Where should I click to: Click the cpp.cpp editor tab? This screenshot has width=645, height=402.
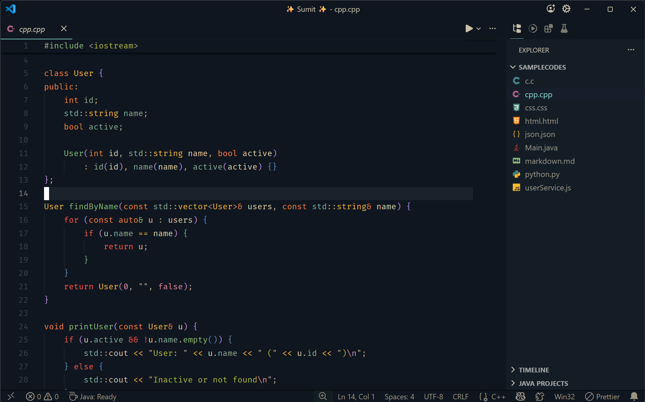[32, 29]
